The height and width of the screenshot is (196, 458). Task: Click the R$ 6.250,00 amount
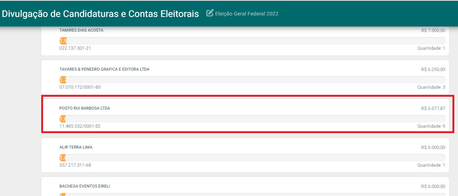tap(433, 70)
